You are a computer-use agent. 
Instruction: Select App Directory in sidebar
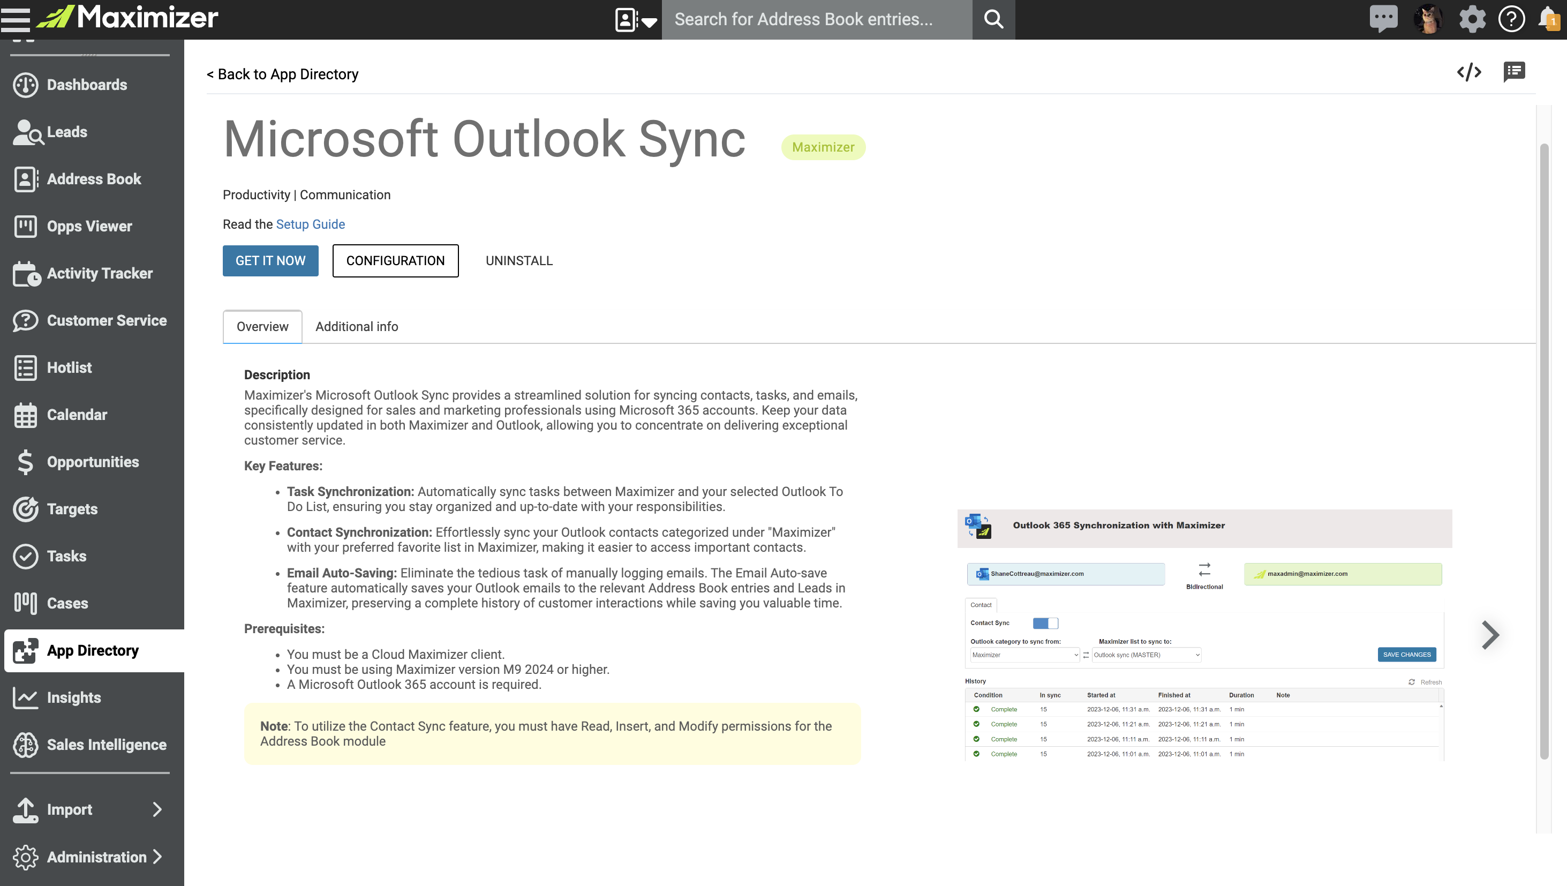(94, 650)
